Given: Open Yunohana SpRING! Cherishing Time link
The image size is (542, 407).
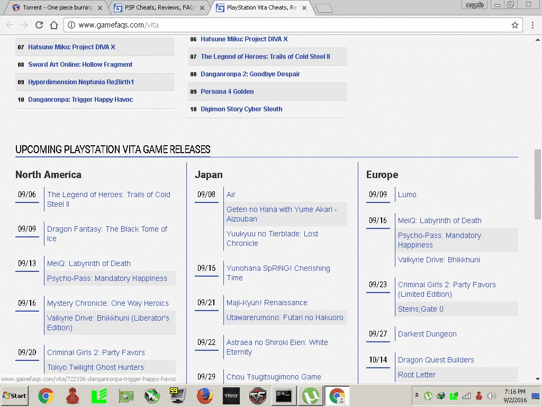Looking at the screenshot, I should point(278,273).
